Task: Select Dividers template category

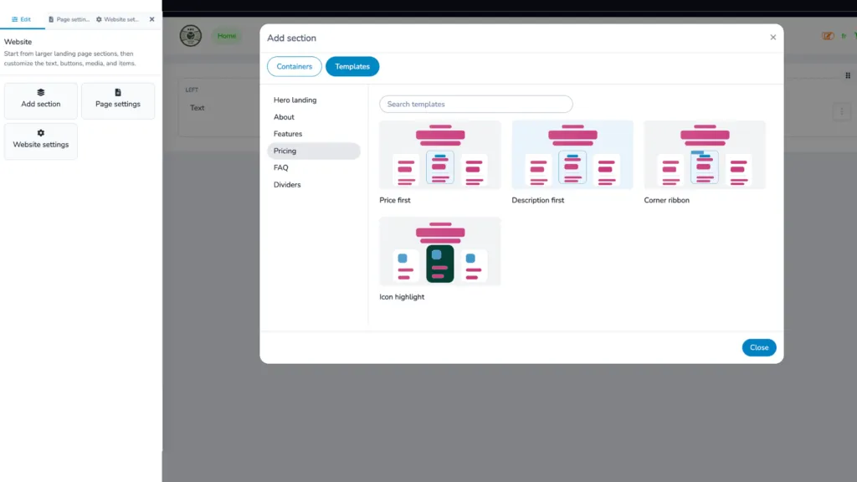Action: 314,185
